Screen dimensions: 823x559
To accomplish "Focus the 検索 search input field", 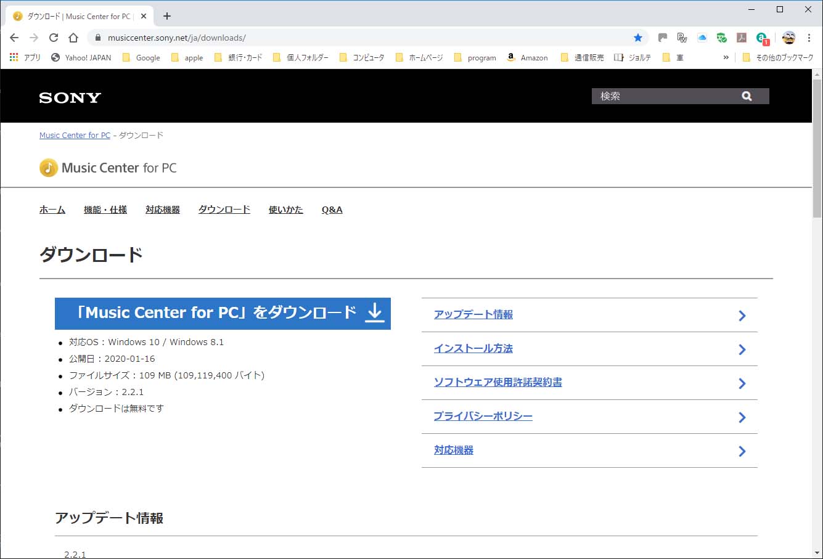I will pos(666,96).
